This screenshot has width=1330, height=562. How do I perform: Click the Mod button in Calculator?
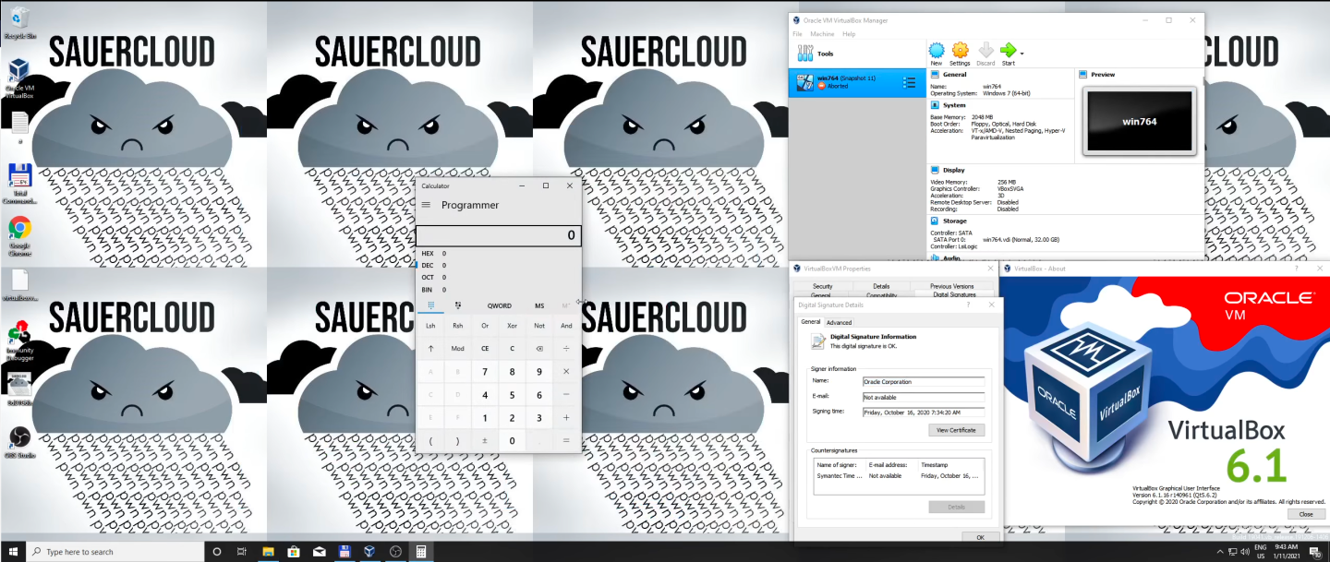tap(458, 349)
